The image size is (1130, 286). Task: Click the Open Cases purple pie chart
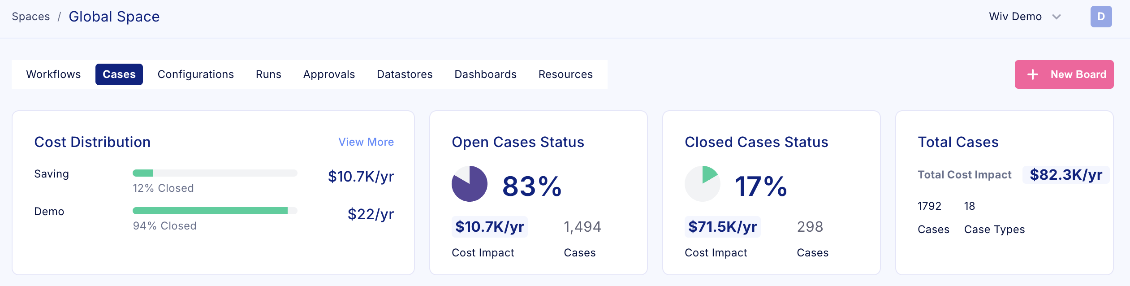(469, 184)
